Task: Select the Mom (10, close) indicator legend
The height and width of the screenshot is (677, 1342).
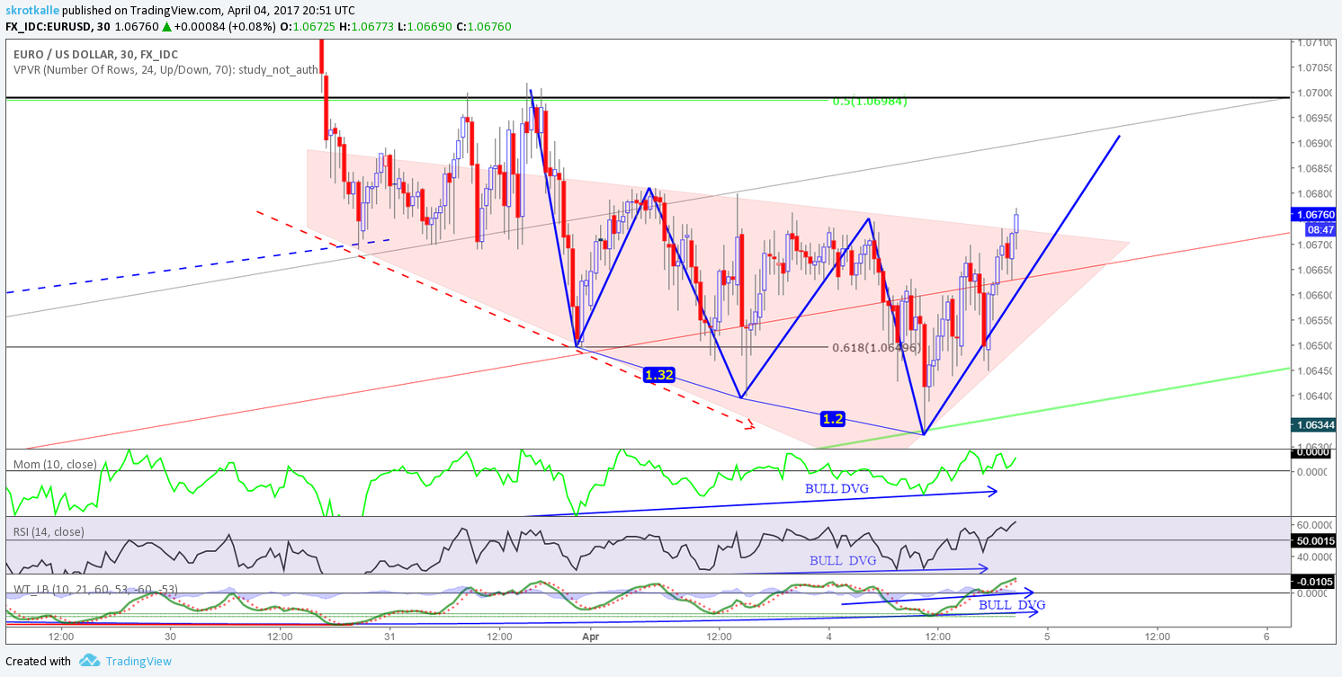Action: coord(55,464)
